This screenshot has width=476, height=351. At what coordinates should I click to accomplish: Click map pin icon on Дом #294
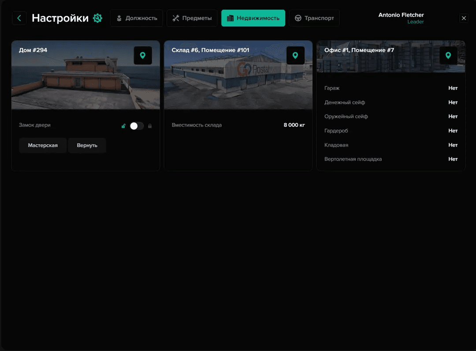pyautogui.click(x=142, y=55)
